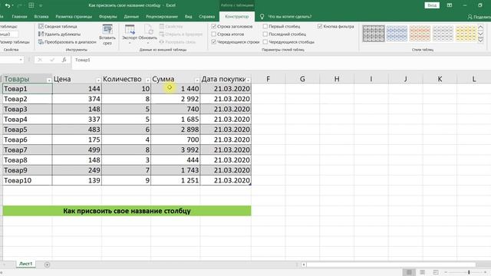Enable the Первый столбец checkbox

265,26
